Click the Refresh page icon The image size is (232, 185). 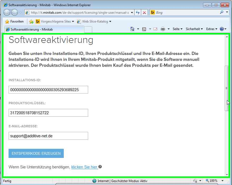[138, 13]
